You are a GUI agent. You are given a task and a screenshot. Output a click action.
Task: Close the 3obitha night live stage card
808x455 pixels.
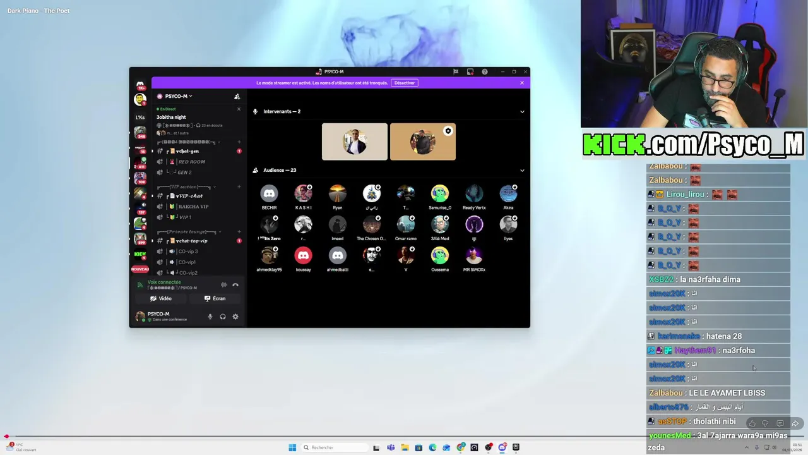coord(239,109)
